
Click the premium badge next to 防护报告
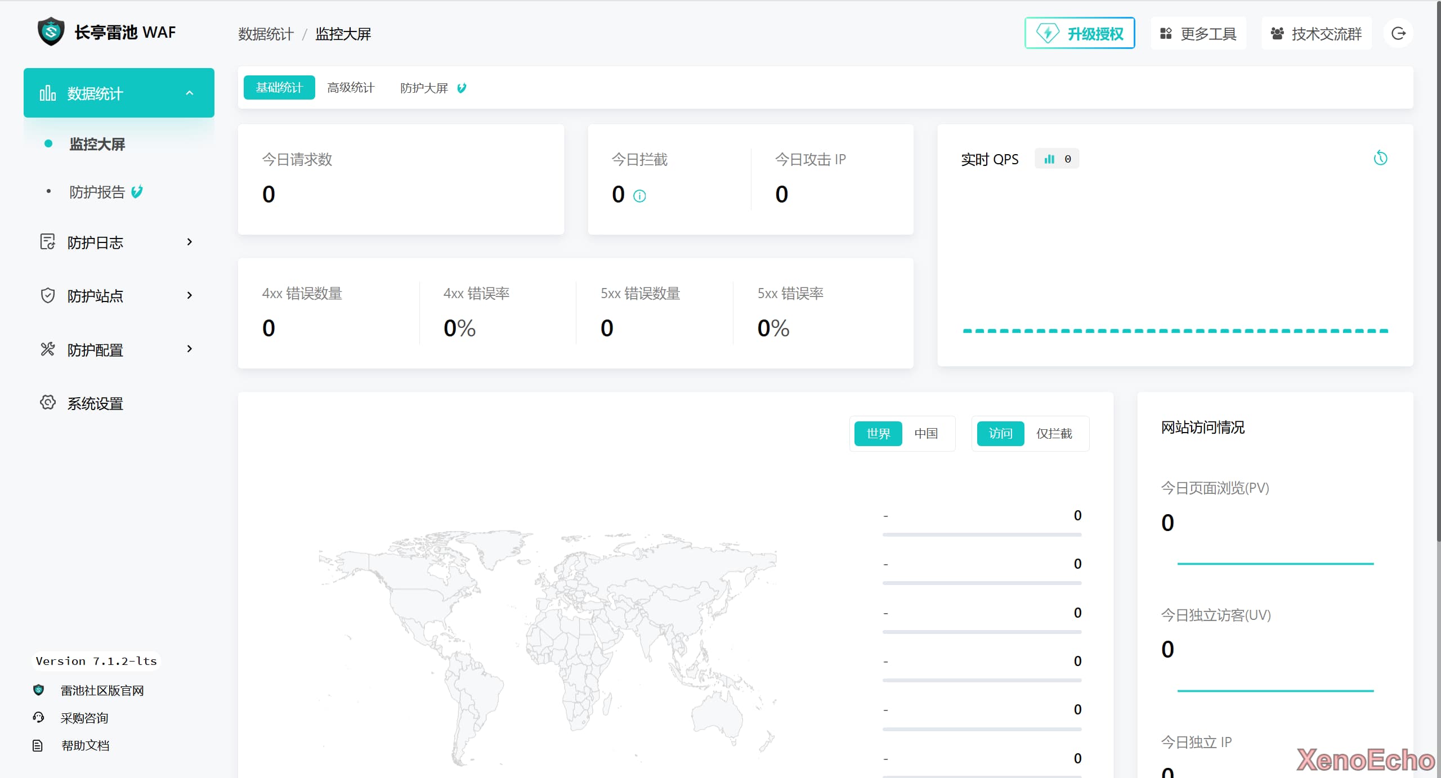(x=137, y=192)
